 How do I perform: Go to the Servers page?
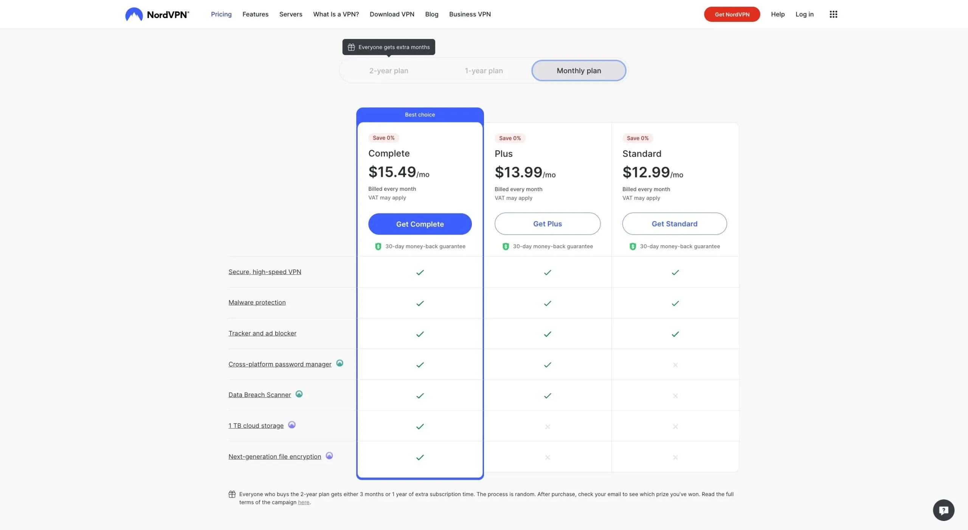(x=291, y=14)
